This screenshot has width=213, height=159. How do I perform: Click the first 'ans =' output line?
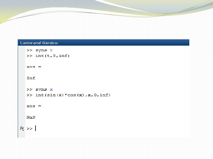click(34, 67)
